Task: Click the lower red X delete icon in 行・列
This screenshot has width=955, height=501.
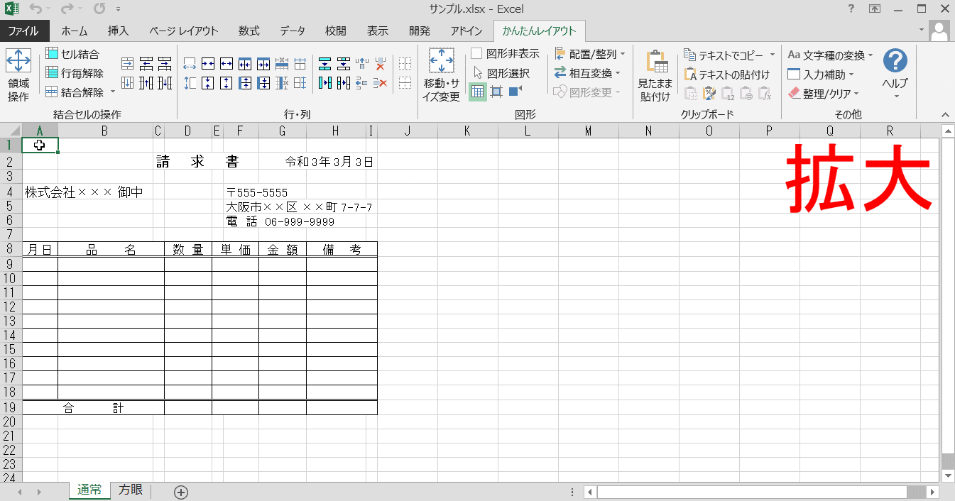Action: pos(380,83)
